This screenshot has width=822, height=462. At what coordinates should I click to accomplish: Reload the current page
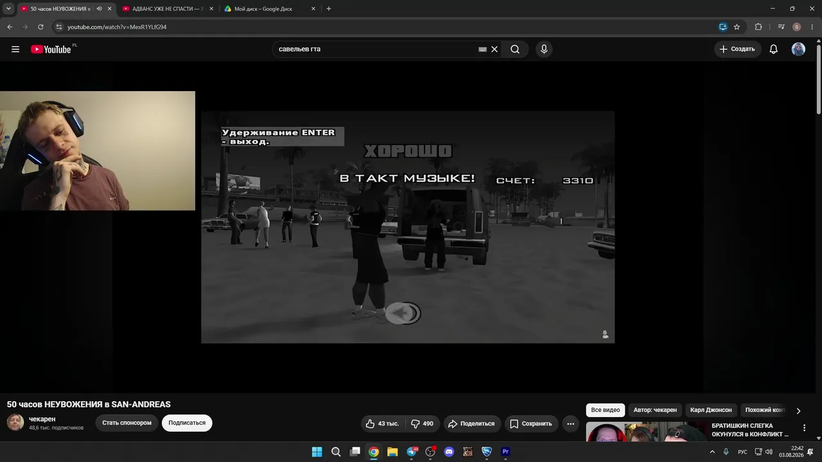[40, 27]
